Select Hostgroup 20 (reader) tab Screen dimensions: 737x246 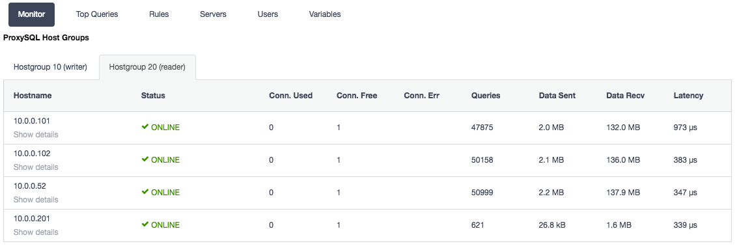coord(147,67)
